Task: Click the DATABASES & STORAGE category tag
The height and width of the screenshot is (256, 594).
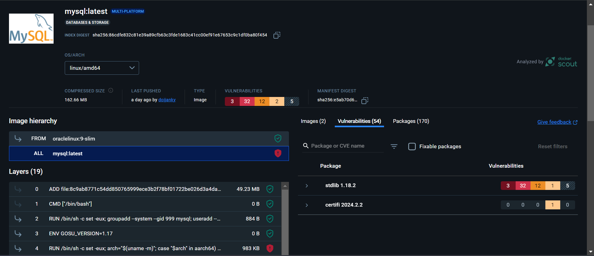Action: click(x=87, y=23)
